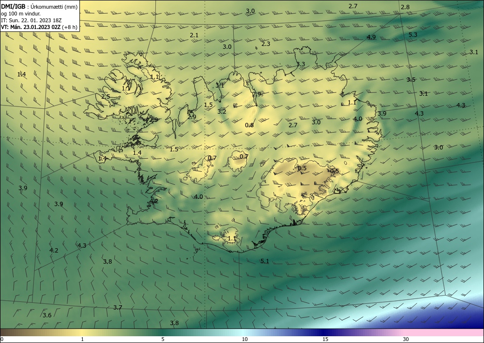Click the 3.6 value label
The height and width of the screenshot is (343, 484).
pos(47,315)
